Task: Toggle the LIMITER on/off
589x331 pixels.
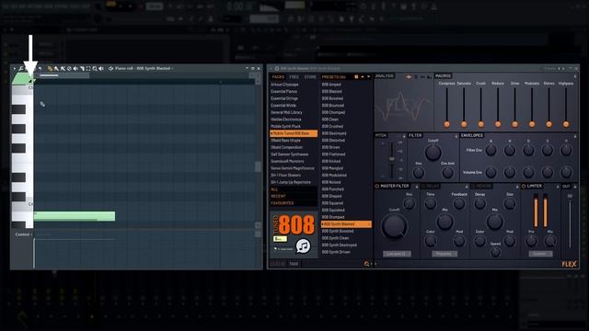Action: [524, 186]
